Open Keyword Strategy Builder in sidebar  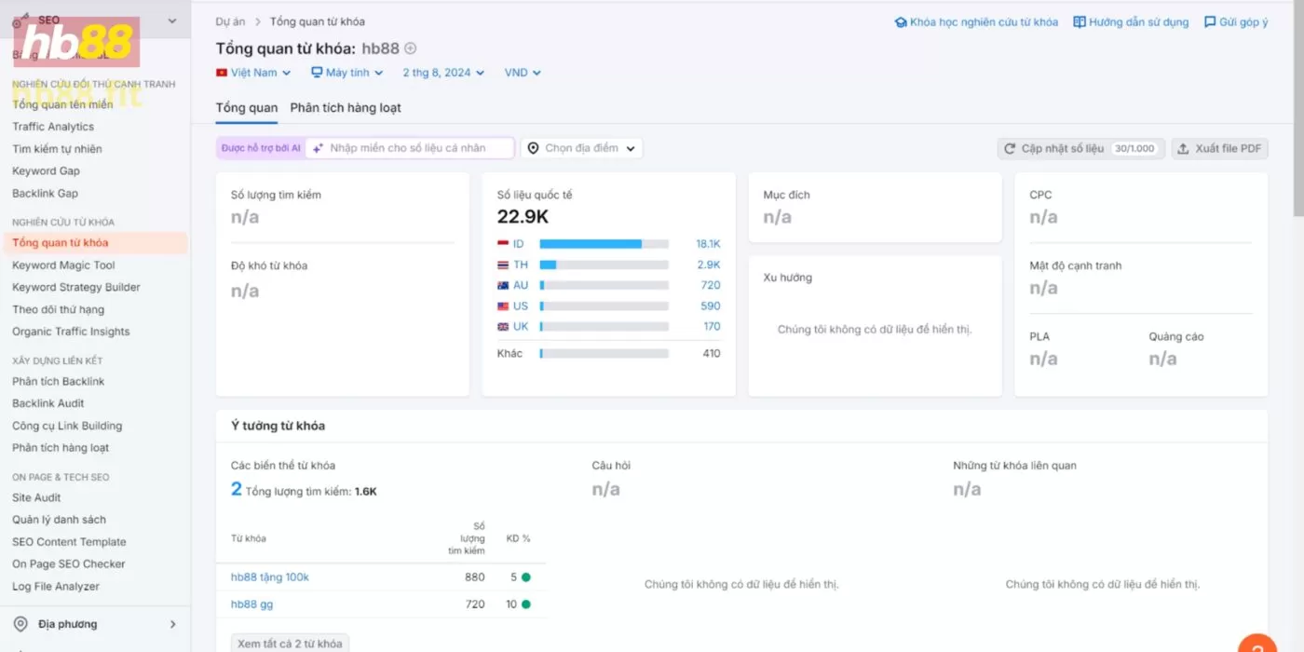click(76, 288)
